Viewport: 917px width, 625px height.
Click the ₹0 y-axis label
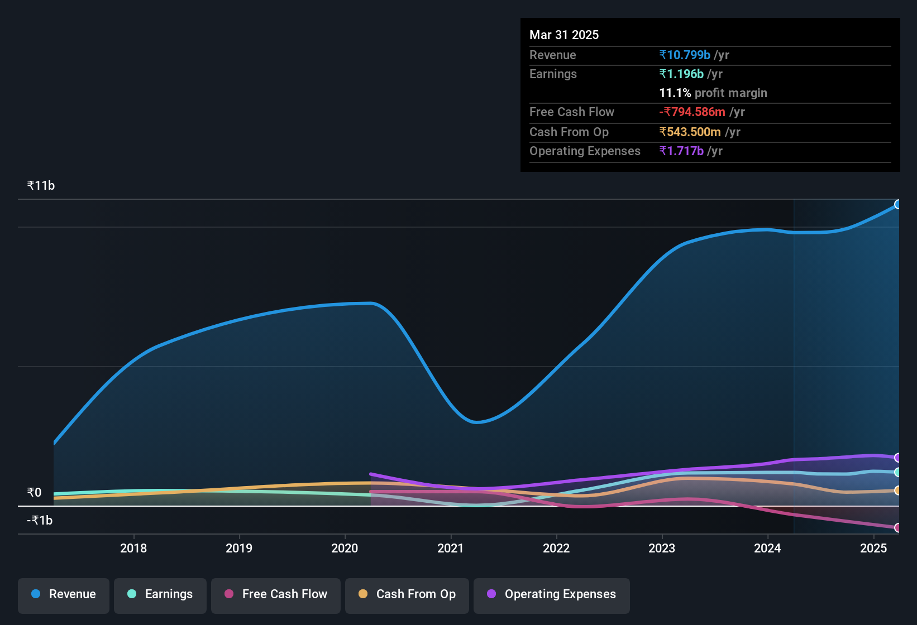pyautogui.click(x=34, y=493)
